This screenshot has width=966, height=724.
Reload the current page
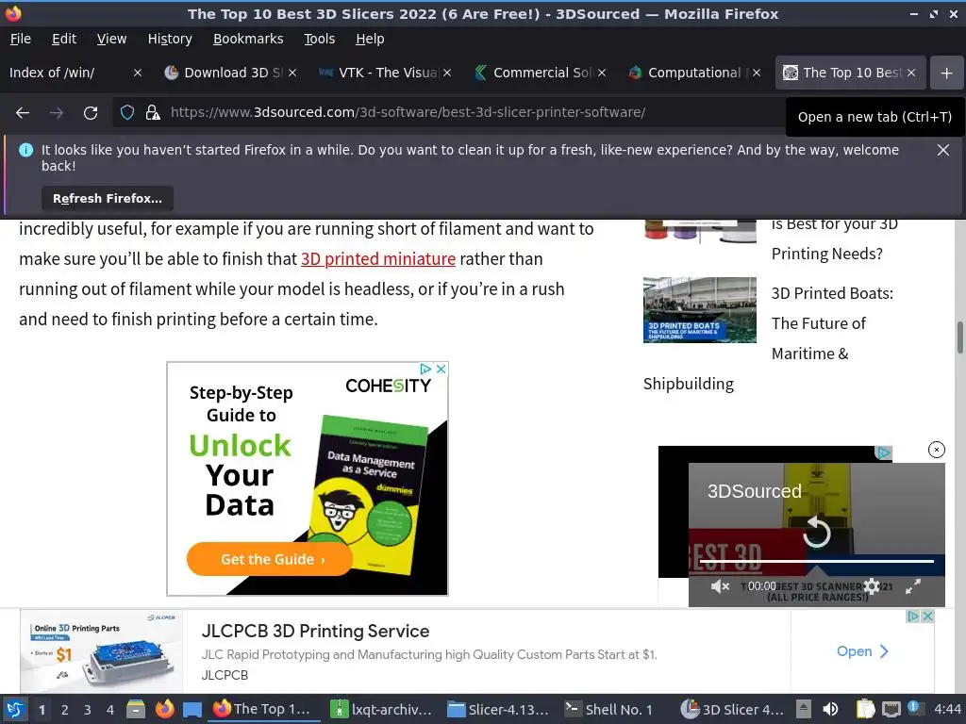(91, 113)
